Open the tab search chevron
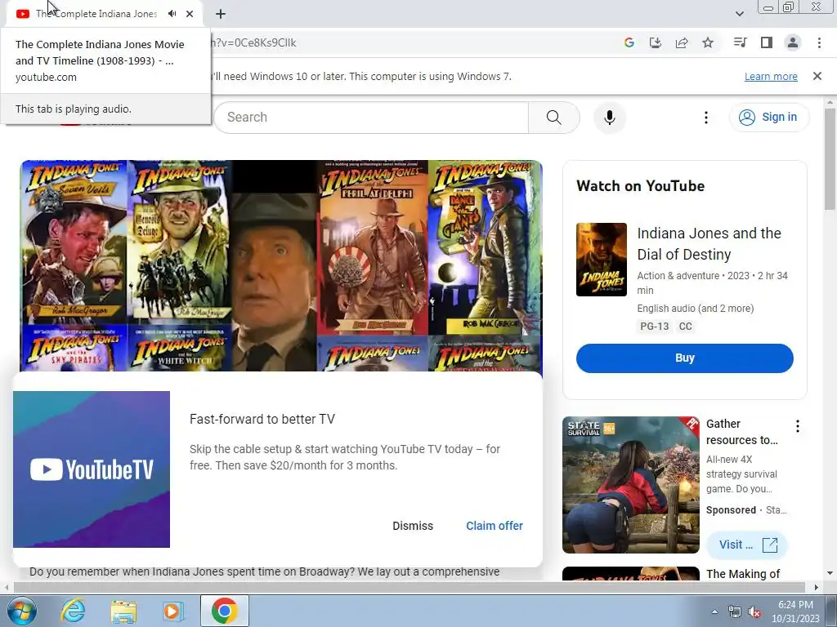Image resolution: width=837 pixels, height=627 pixels. 739,14
